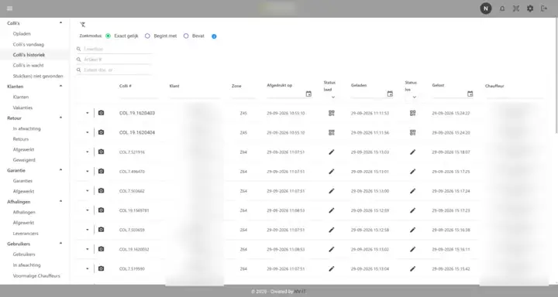Expand row details of COL.19.1569781
This screenshot has width=558, height=297.
87,210
